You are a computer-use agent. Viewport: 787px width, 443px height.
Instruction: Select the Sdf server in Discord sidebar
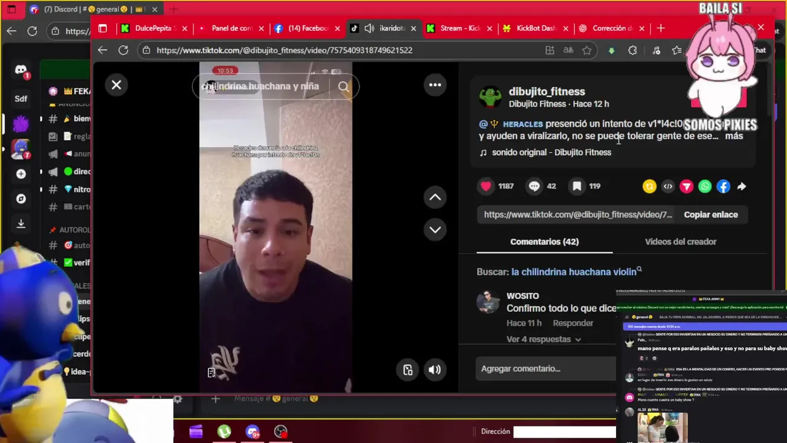tap(21, 98)
